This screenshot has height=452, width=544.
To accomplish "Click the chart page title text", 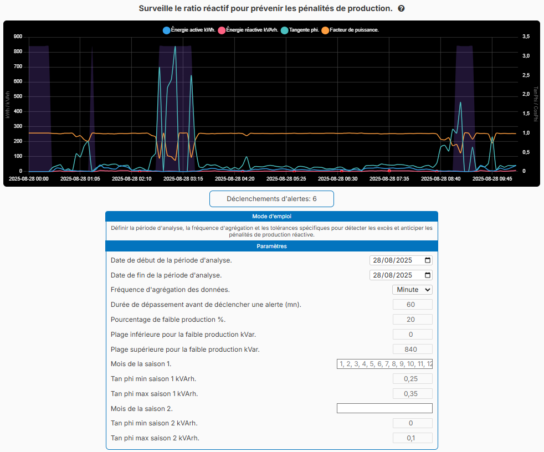I will pyautogui.click(x=265, y=8).
